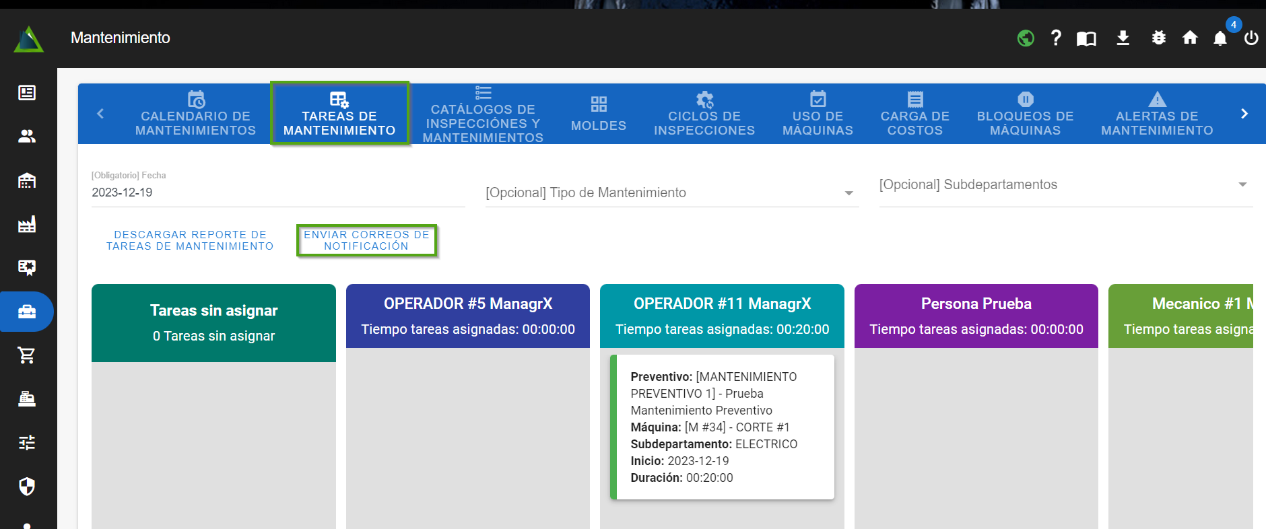Open the users sidebar icon

[27, 137]
